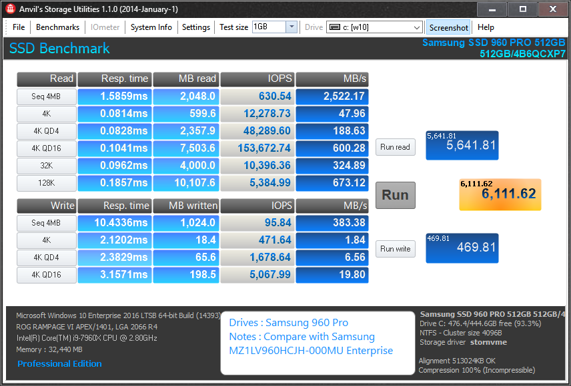Click the Write 4K QD16 test button

[x=46, y=275]
